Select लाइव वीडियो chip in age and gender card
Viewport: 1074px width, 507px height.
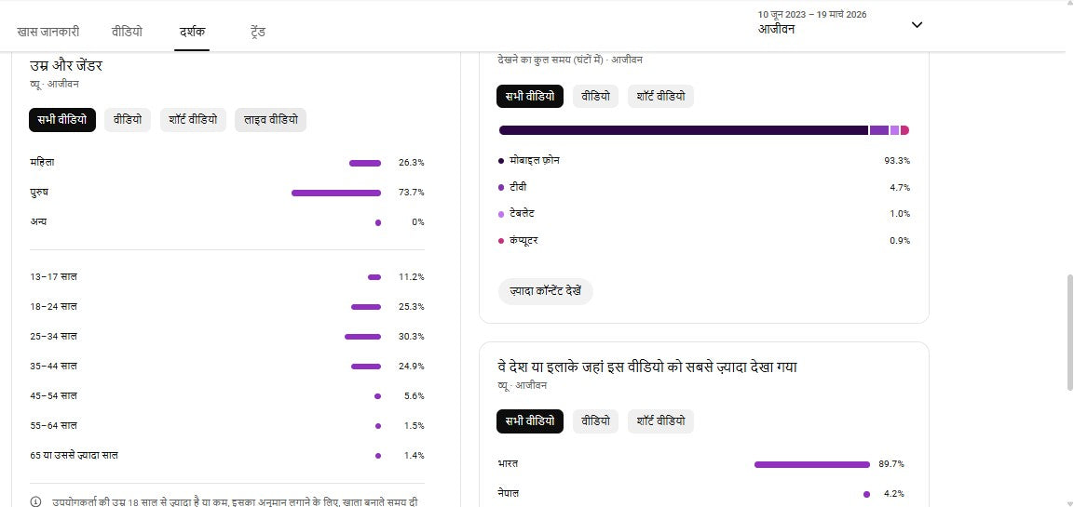click(270, 120)
